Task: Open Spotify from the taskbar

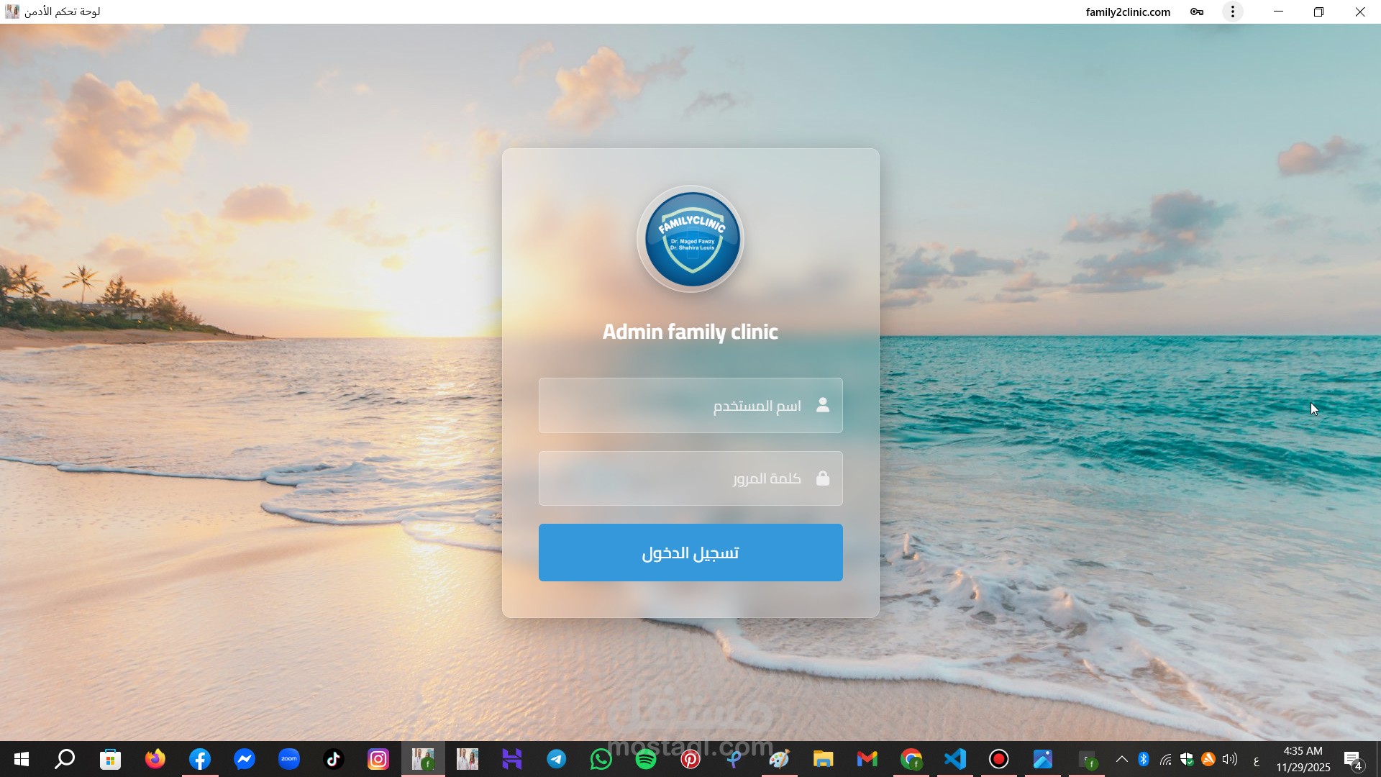Action: point(646,759)
